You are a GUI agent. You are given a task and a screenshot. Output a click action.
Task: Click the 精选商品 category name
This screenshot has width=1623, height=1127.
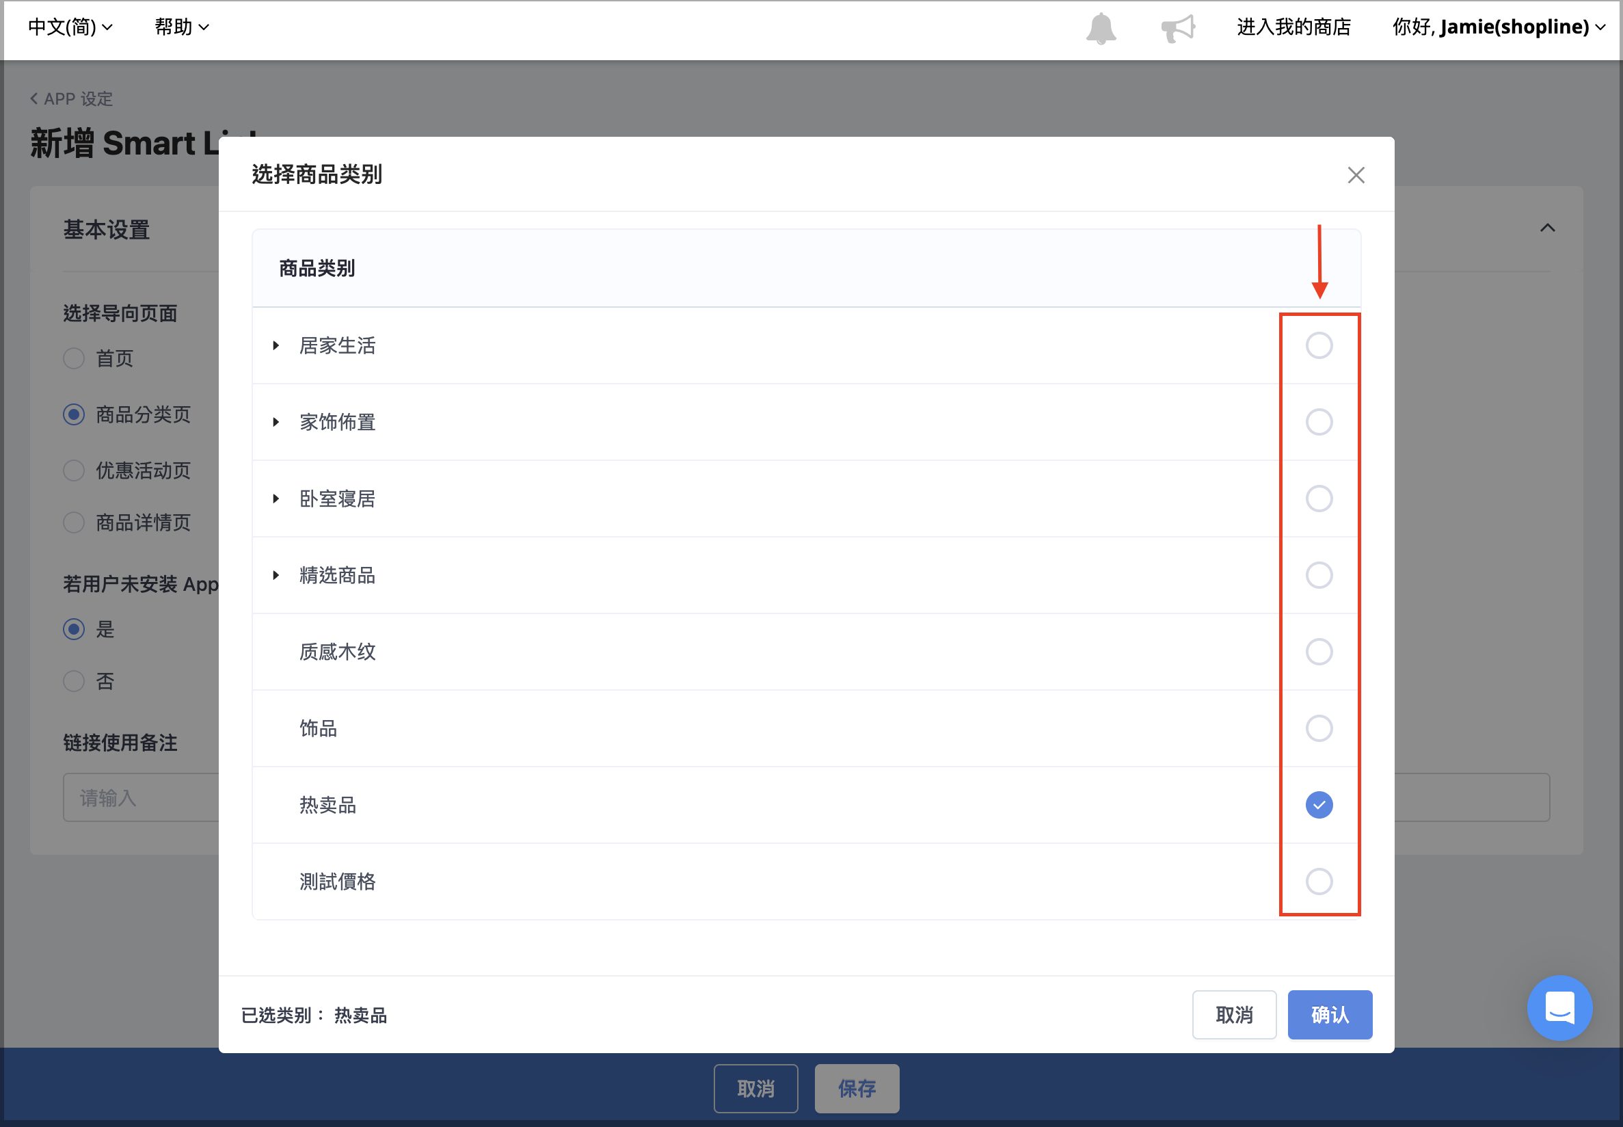(x=338, y=575)
